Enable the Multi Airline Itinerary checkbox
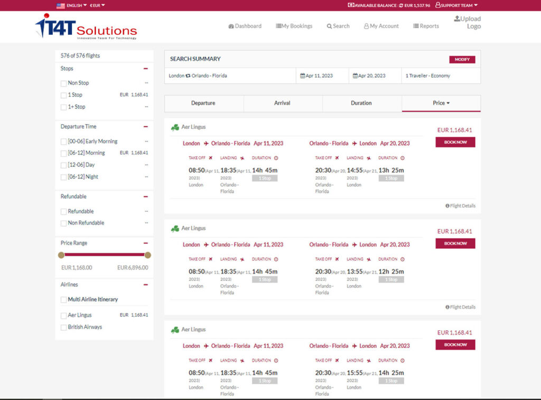This screenshot has height=400, width=541. click(x=63, y=300)
